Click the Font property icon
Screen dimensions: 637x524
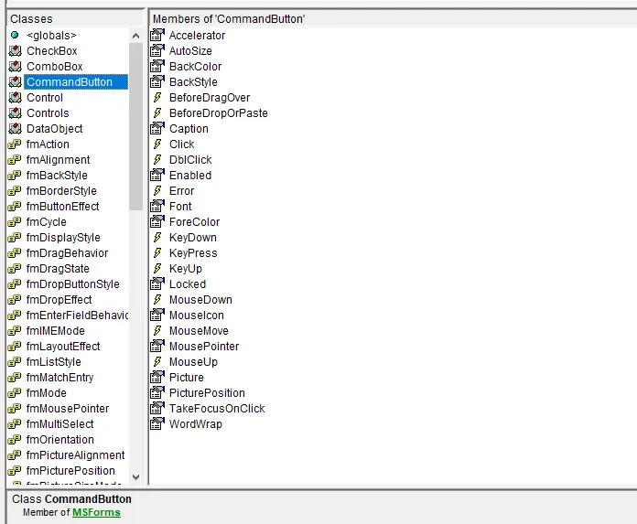157,206
